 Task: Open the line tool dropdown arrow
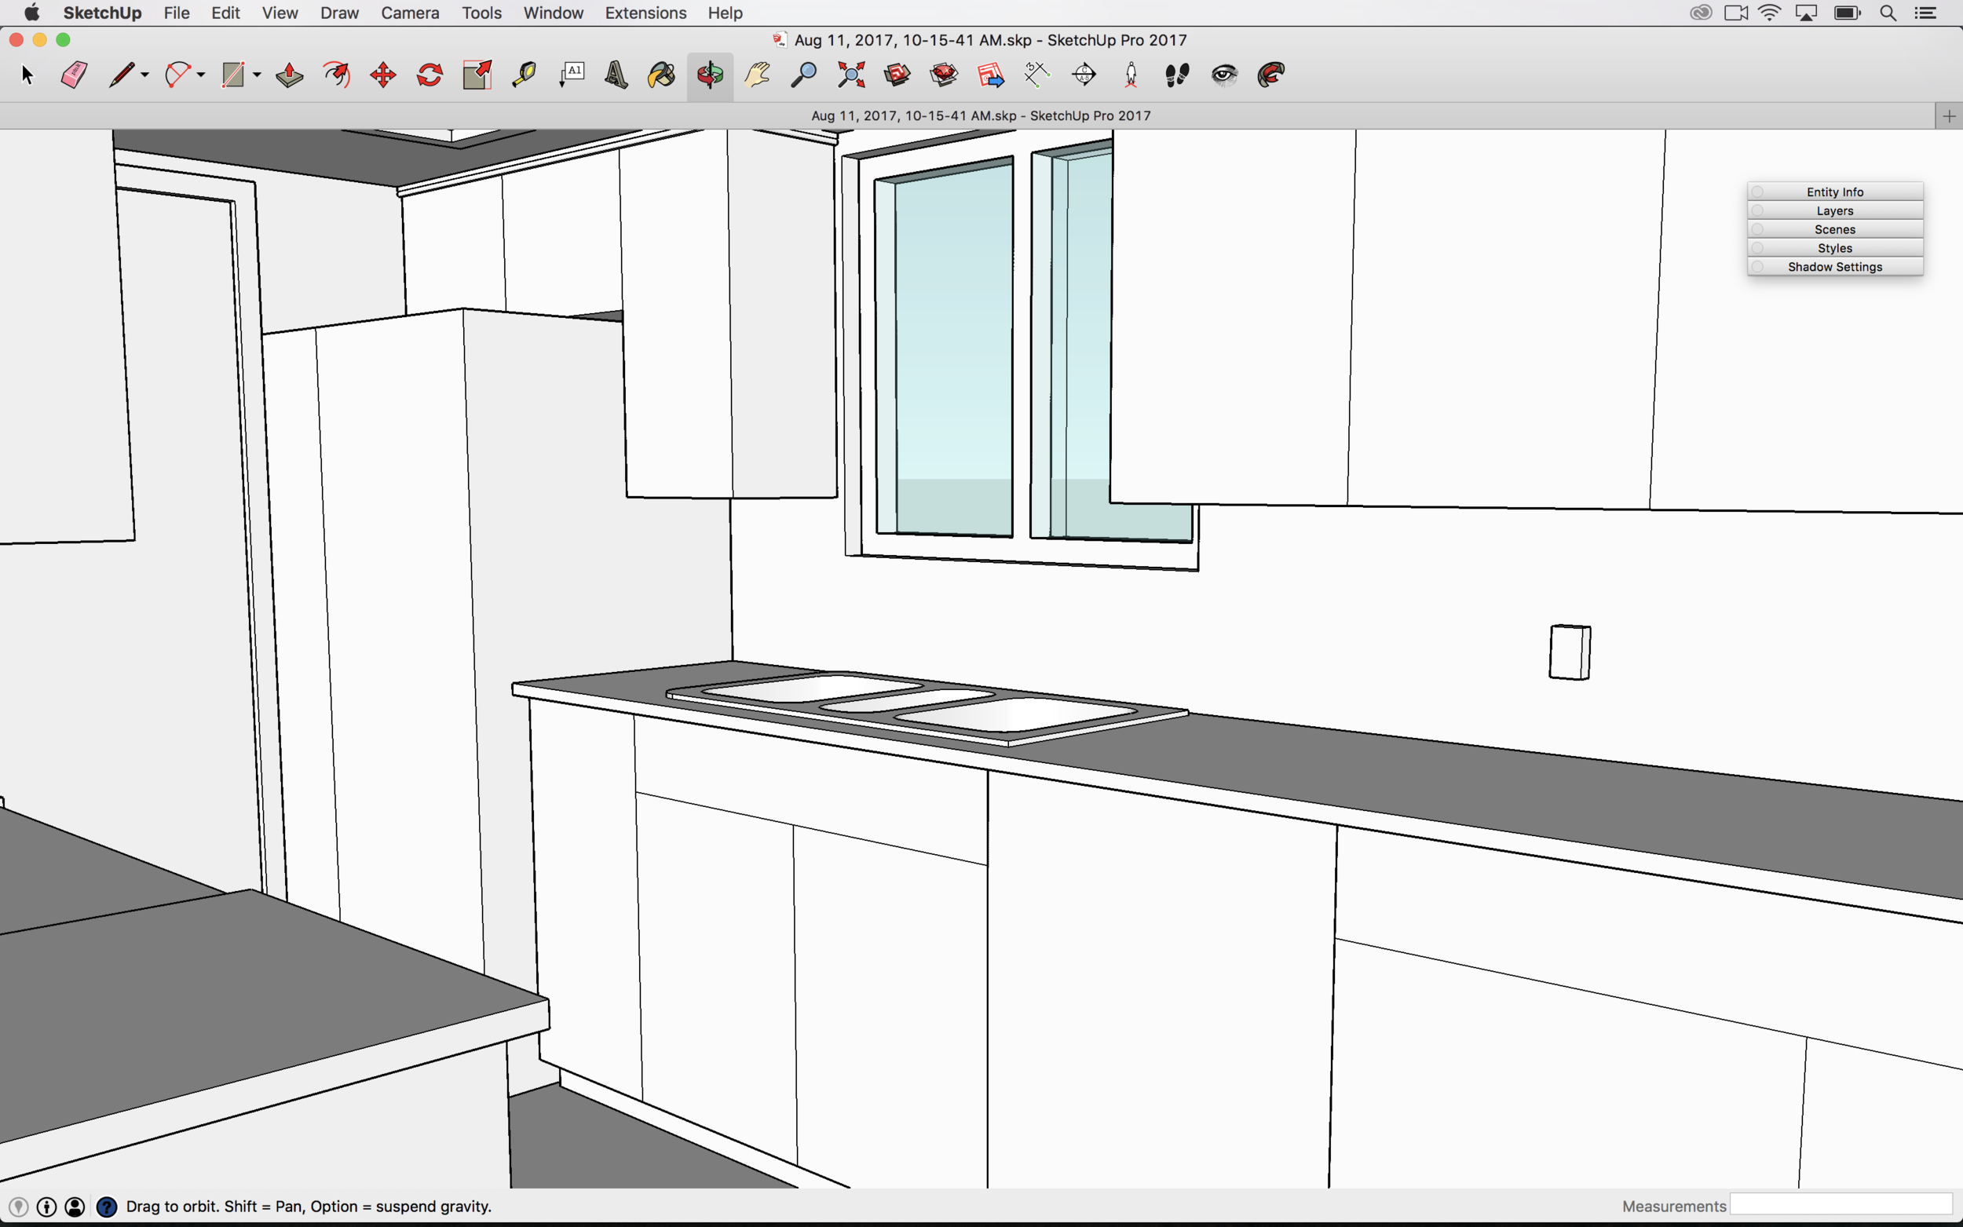pyautogui.click(x=145, y=75)
